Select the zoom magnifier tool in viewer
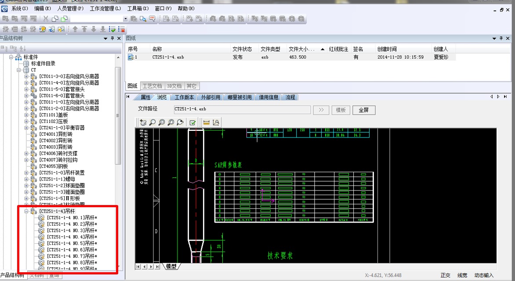This screenshot has height=281, width=515. click(152, 122)
